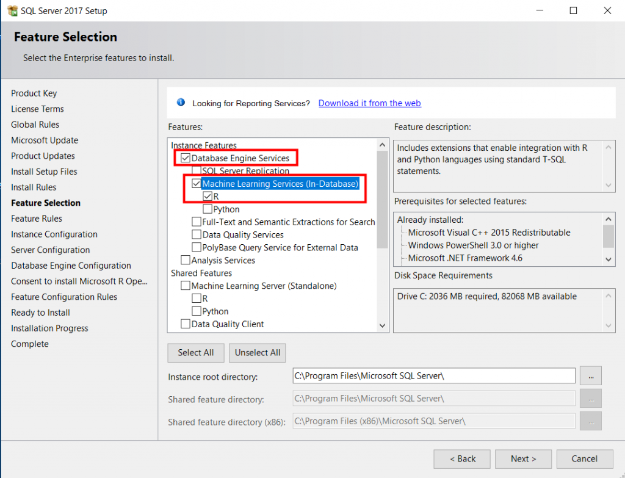Image resolution: width=625 pixels, height=478 pixels.
Task: Select the Feature Rules step
Action: tap(37, 219)
